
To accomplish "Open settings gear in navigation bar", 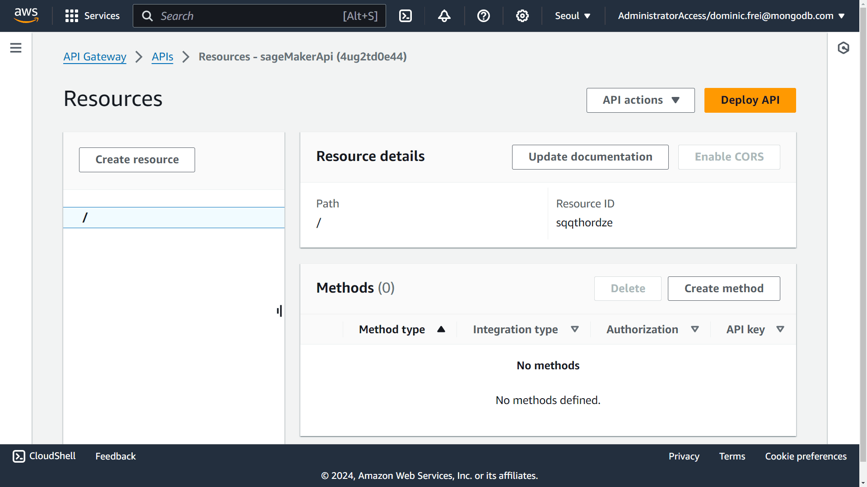I will click(522, 16).
